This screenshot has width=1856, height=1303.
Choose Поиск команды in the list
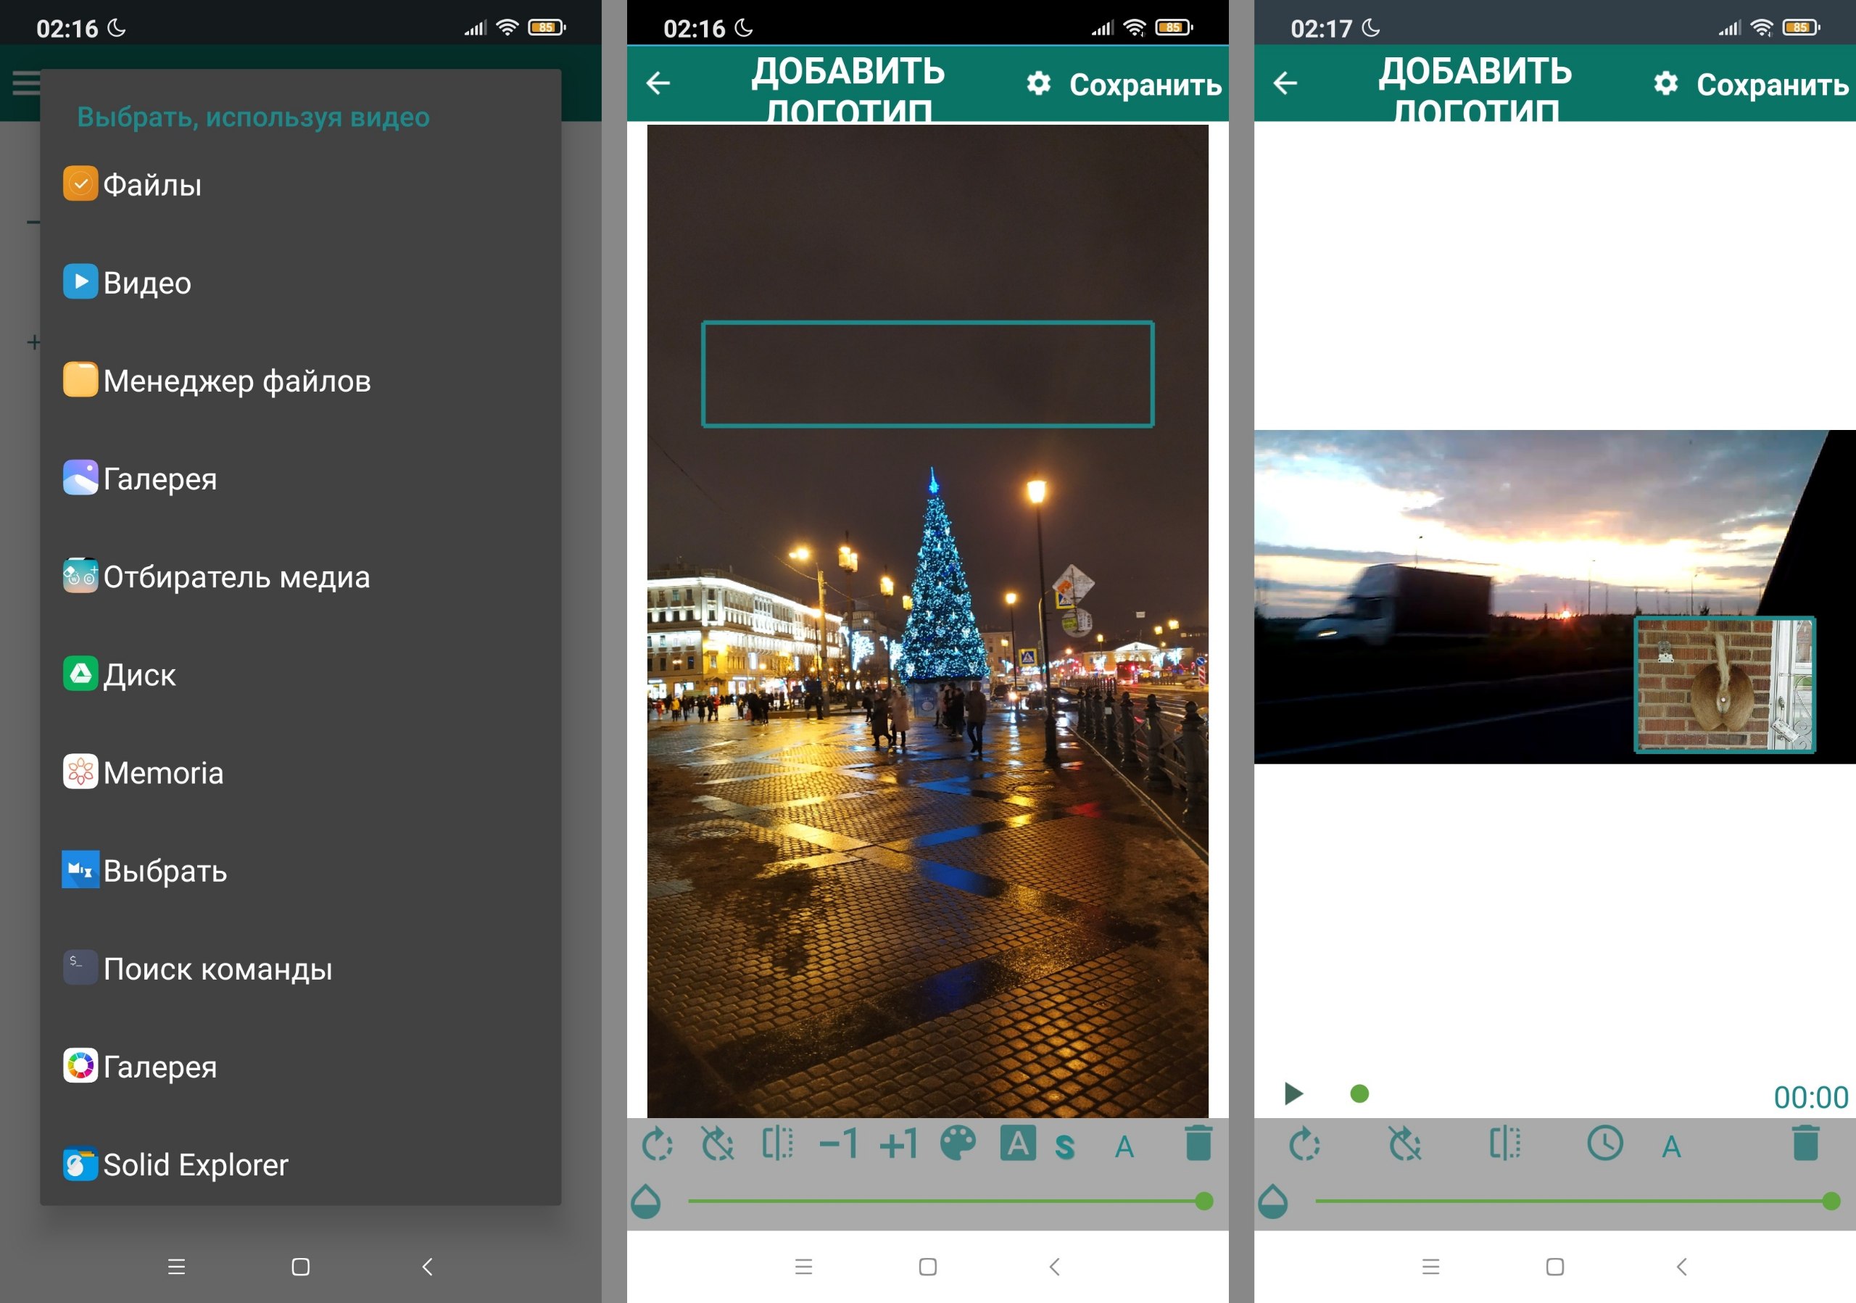(300, 968)
